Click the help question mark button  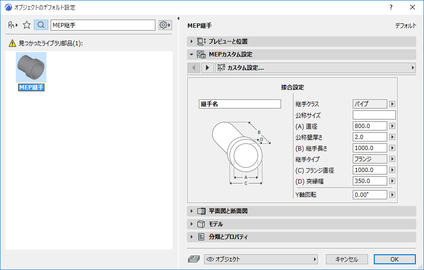391,7
